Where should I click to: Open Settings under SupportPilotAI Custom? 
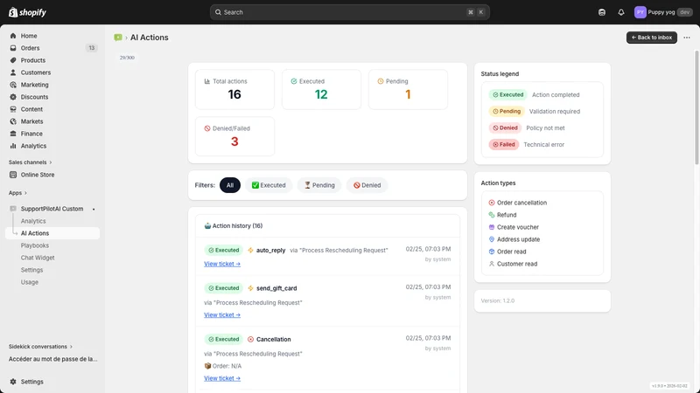point(31,270)
